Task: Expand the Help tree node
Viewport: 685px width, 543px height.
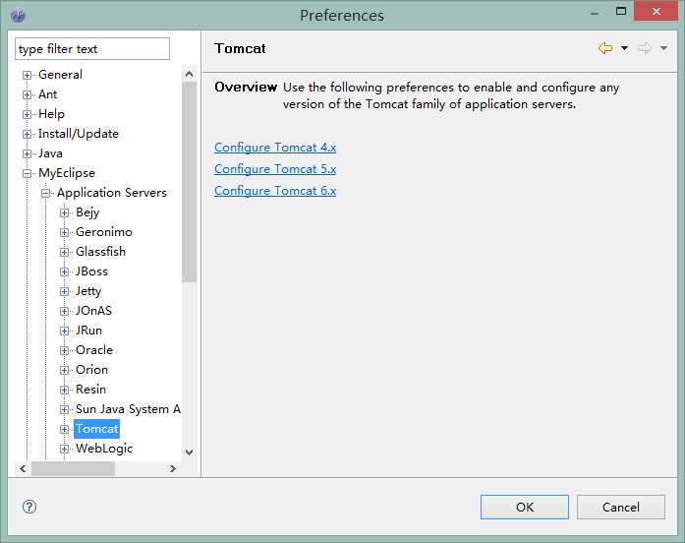Action: pyautogui.click(x=28, y=114)
